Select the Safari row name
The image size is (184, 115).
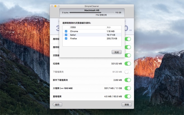click(x=73, y=35)
